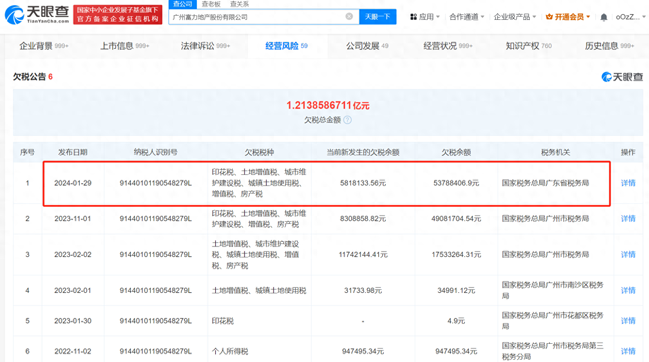649x362 pixels.
Task: Open 详情 for the 2024-01-29 record
Action: [x=628, y=183]
